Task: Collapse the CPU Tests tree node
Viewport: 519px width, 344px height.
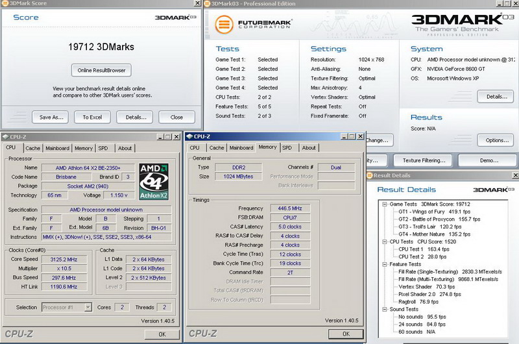Action: point(384,241)
